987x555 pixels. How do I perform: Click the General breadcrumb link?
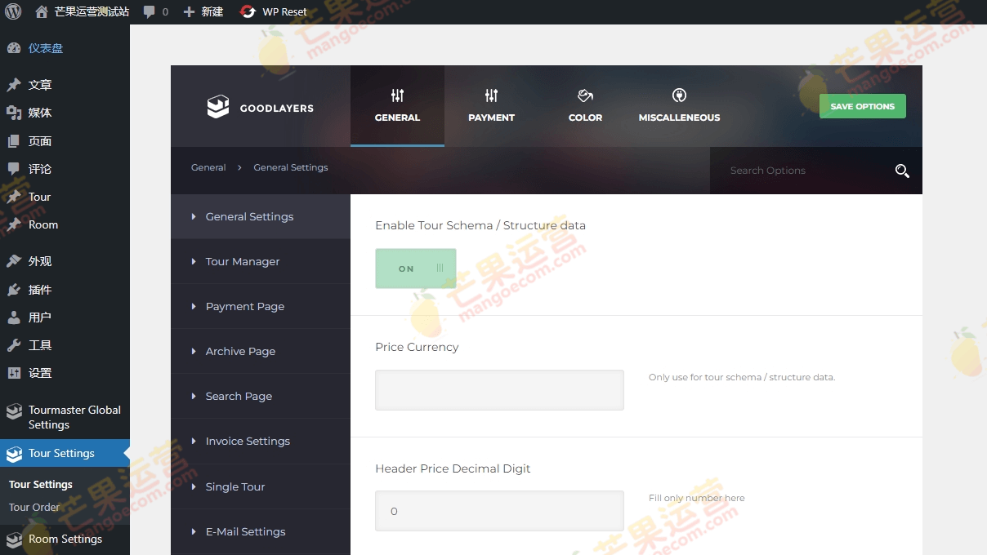208,167
